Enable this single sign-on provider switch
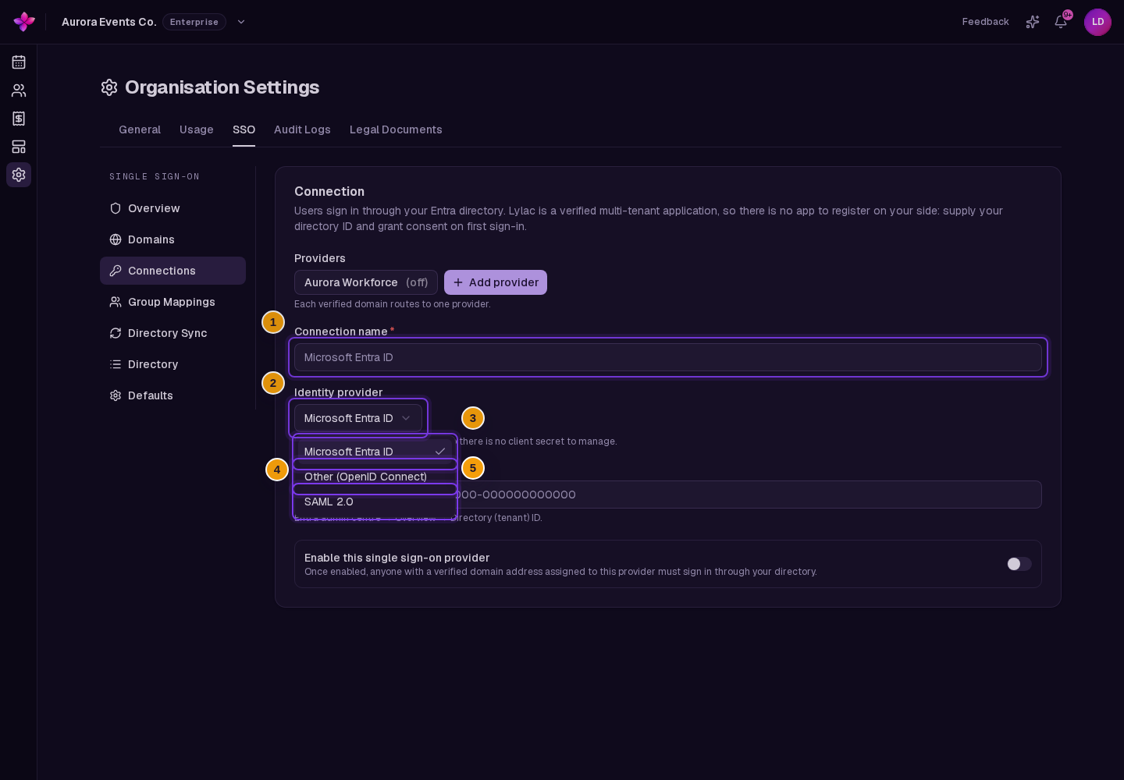1124x780 pixels. tap(1019, 564)
